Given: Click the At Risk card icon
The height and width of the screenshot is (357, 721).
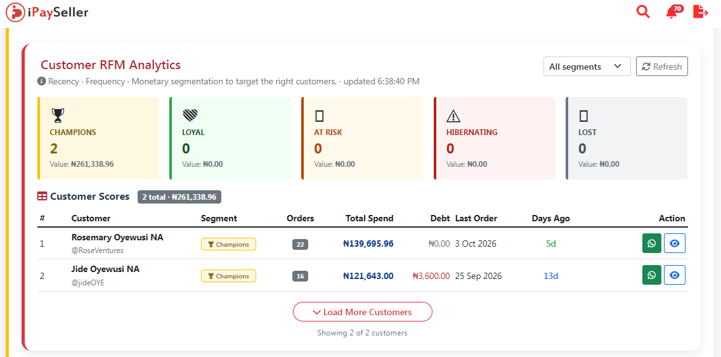Looking at the screenshot, I should click(x=320, y=116).
